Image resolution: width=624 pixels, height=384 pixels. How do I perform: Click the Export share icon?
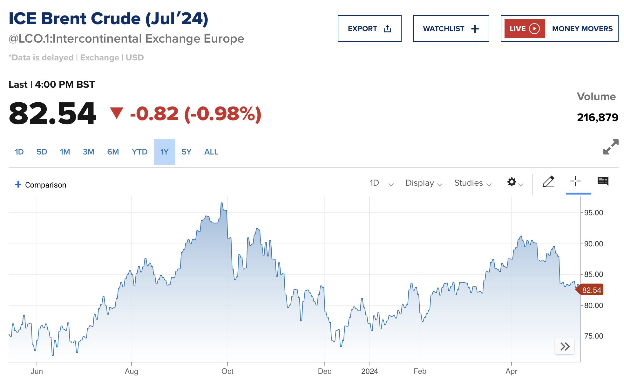(x=387, y=29)
